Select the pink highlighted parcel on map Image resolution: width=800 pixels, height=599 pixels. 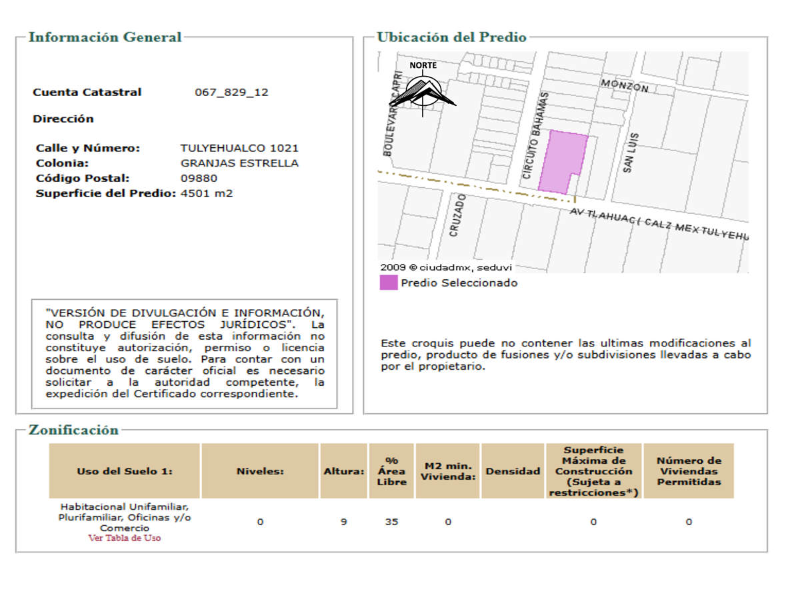[560, 161]
